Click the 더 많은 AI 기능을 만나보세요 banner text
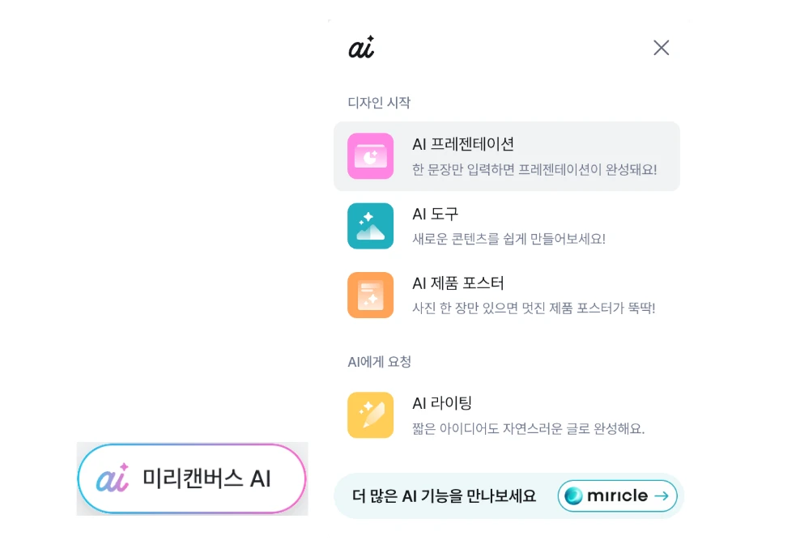The image size is (800, 557). pyautogui.click(x=445, y=496)
